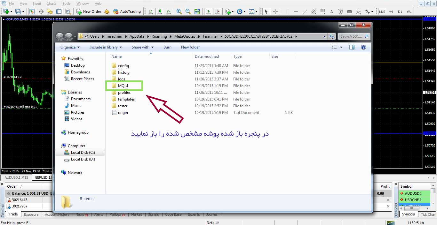Viewport: 437px width, 225px height.
Task: Go back in Explorer window
Action: click(60, 36)
